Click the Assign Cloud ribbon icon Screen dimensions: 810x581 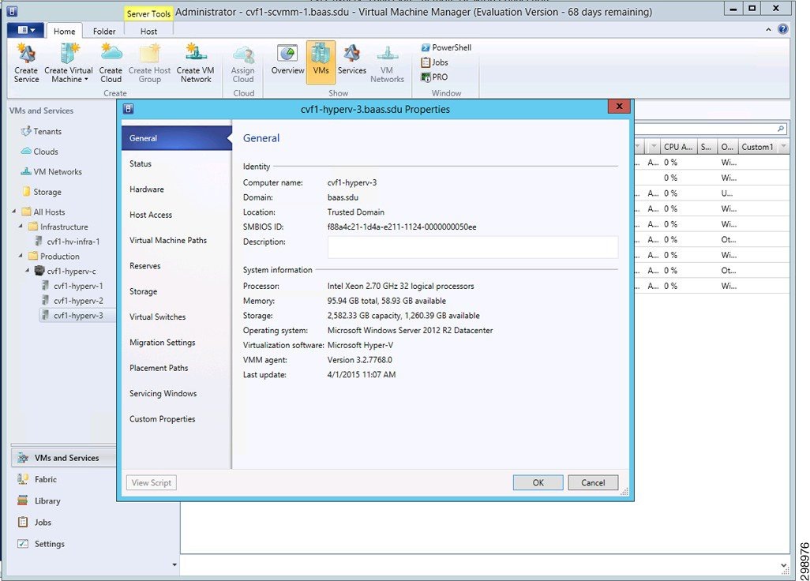(243, 63)
